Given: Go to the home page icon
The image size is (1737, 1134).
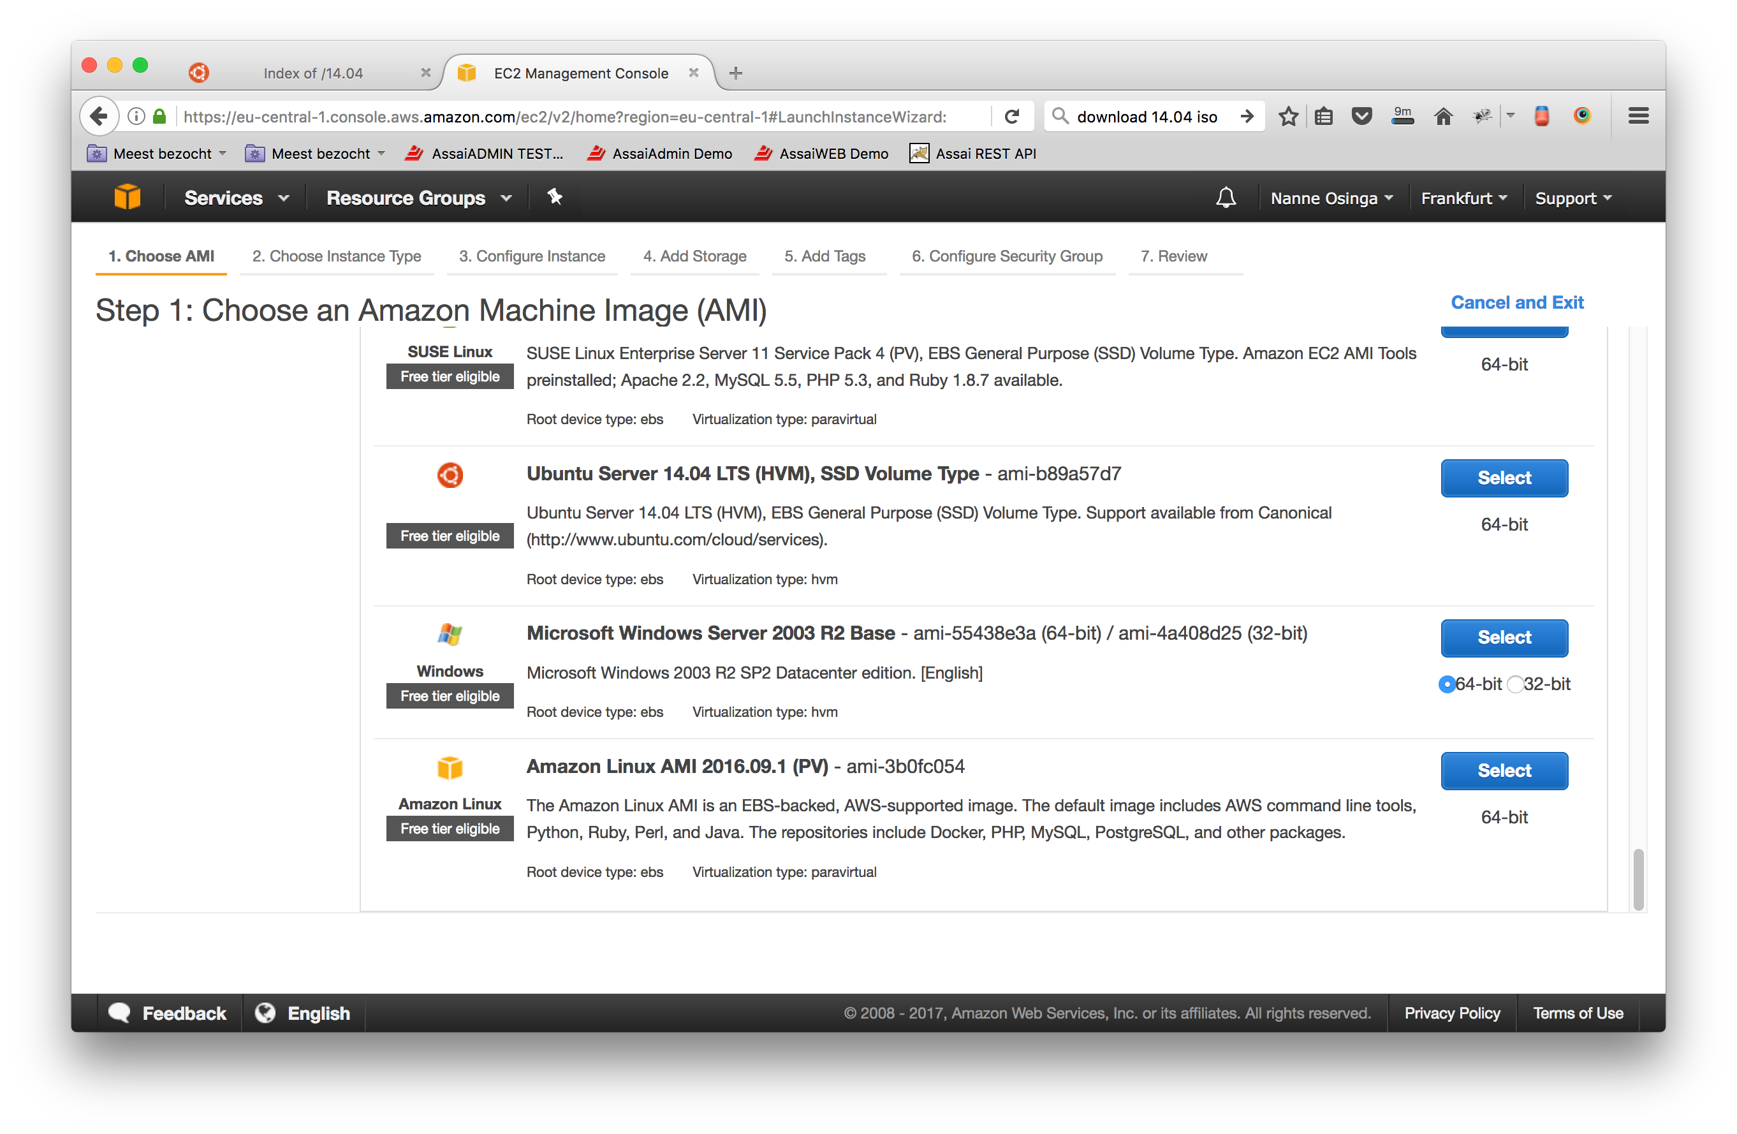Looking at the screenshot, I should point(1444,116).
